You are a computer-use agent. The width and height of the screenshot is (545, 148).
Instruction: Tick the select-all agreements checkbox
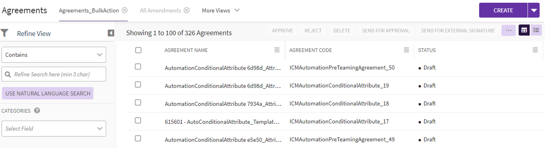pyautogui.click(x=138, y=50)
